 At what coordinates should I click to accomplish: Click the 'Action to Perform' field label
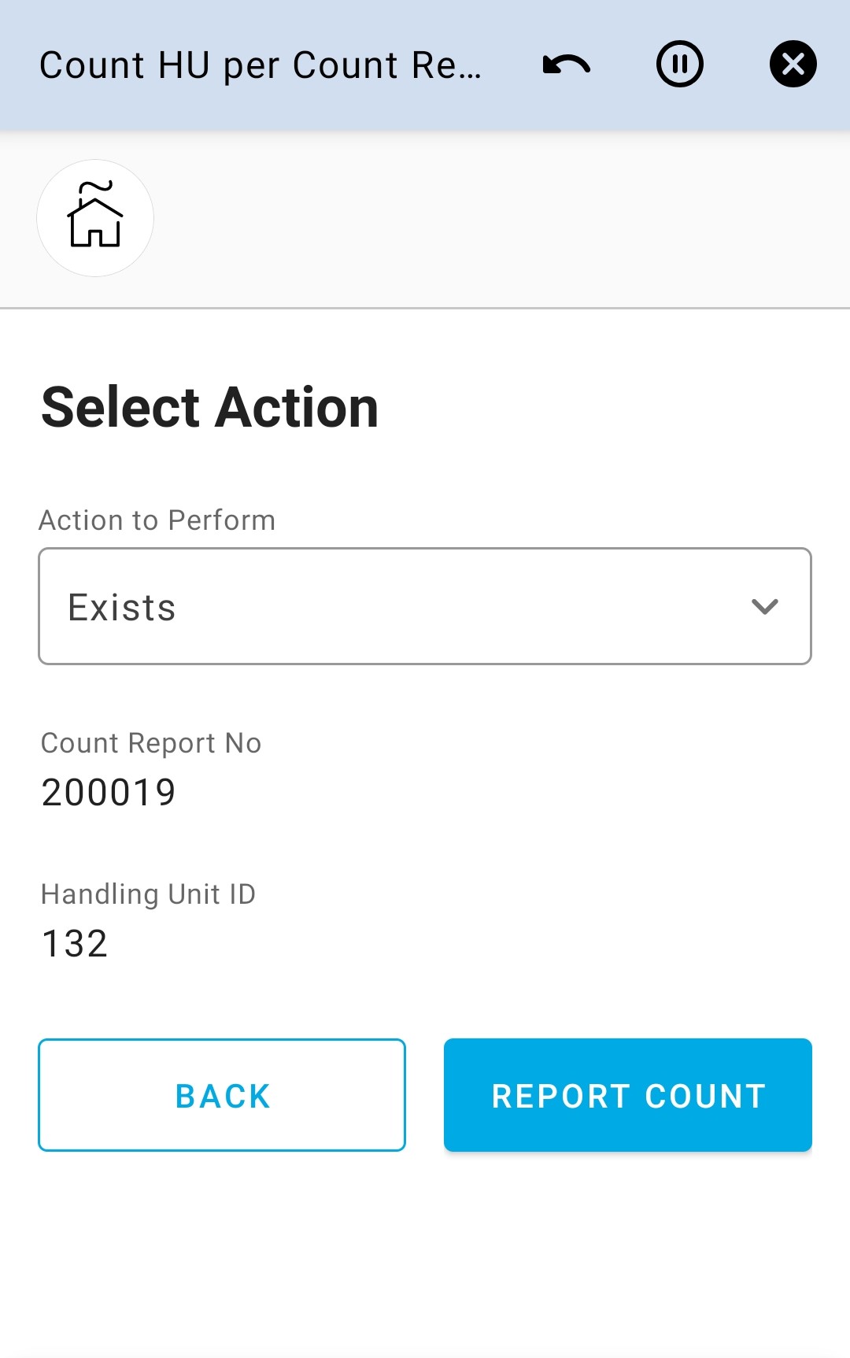coord(157,520)
